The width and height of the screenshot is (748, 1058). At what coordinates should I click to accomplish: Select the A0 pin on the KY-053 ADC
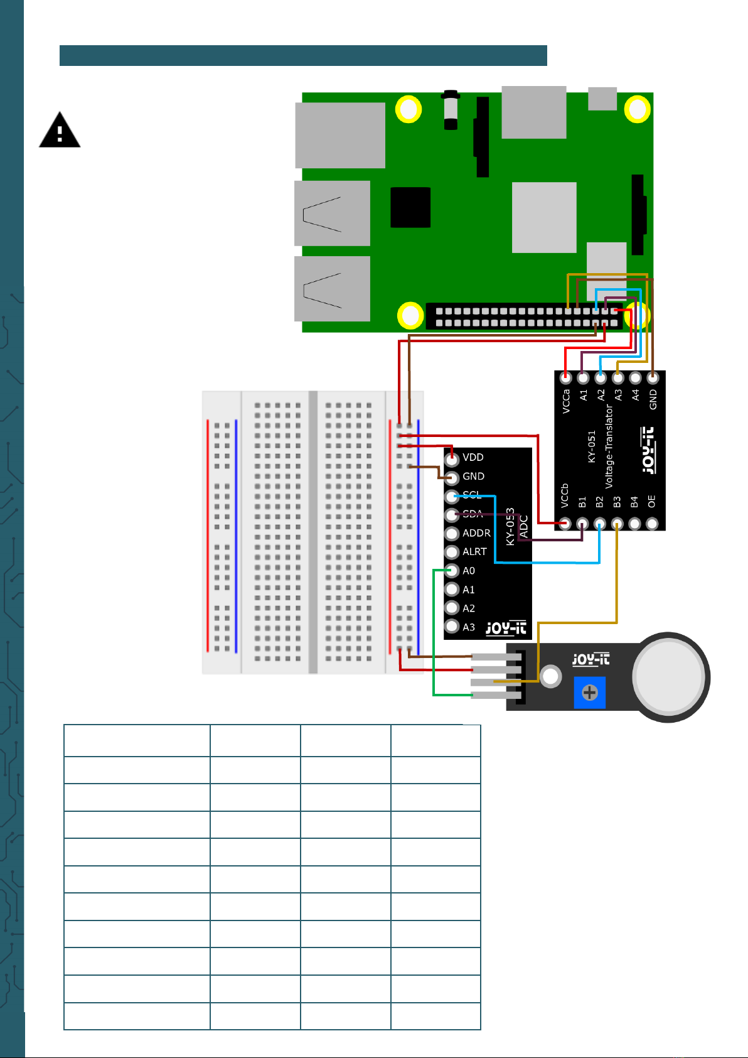pos(452,571)
